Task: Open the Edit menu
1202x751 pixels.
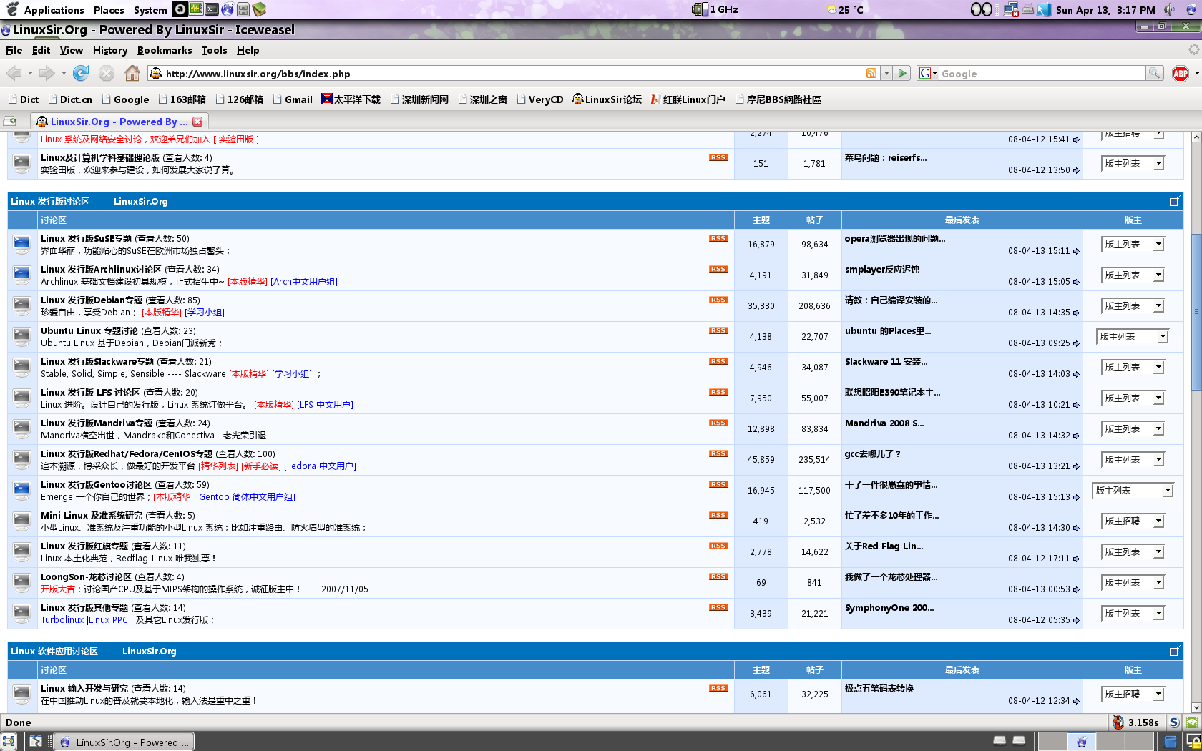Action: point(41,50)
